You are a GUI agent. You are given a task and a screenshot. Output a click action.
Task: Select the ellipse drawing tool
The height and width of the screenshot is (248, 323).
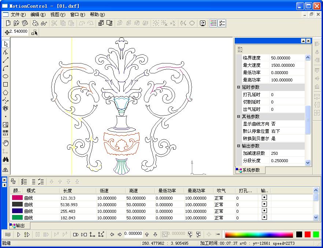(5, 76)
